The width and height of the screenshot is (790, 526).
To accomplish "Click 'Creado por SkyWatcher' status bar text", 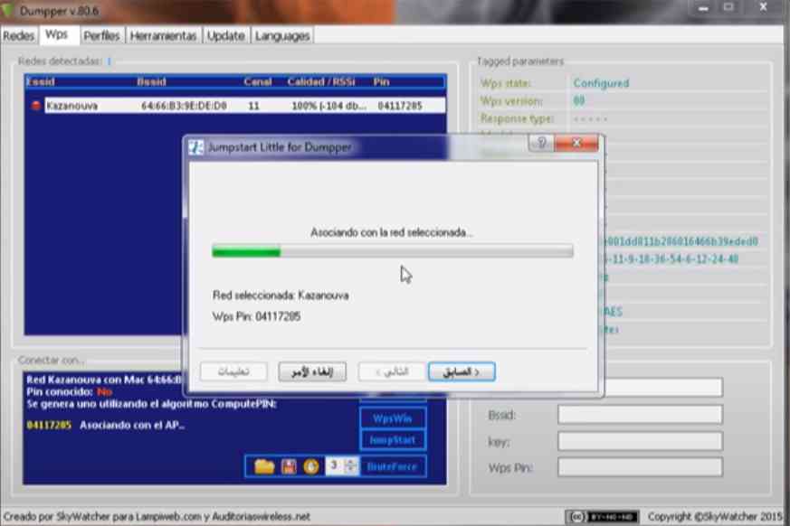I will [x=157, y=516].
